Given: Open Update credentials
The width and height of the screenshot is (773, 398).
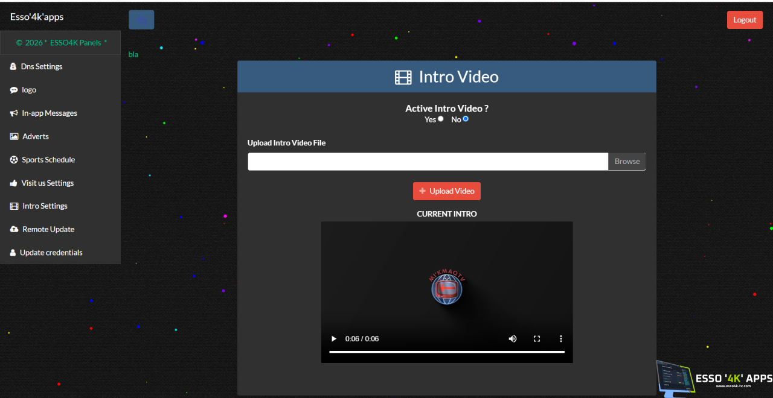Looking at the screenshot, I should tap(60, 253).
